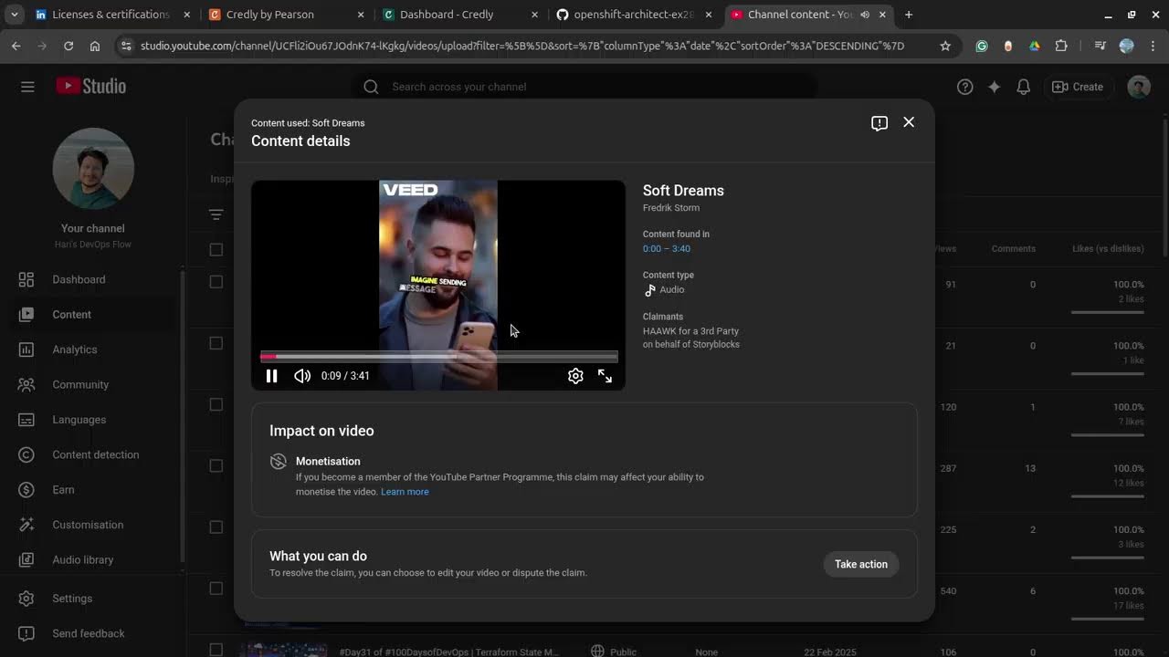Open the YouTube Studio hamburger menu
The width and height of the screenshot is (1169, 657).
click(x=27, y=87)
